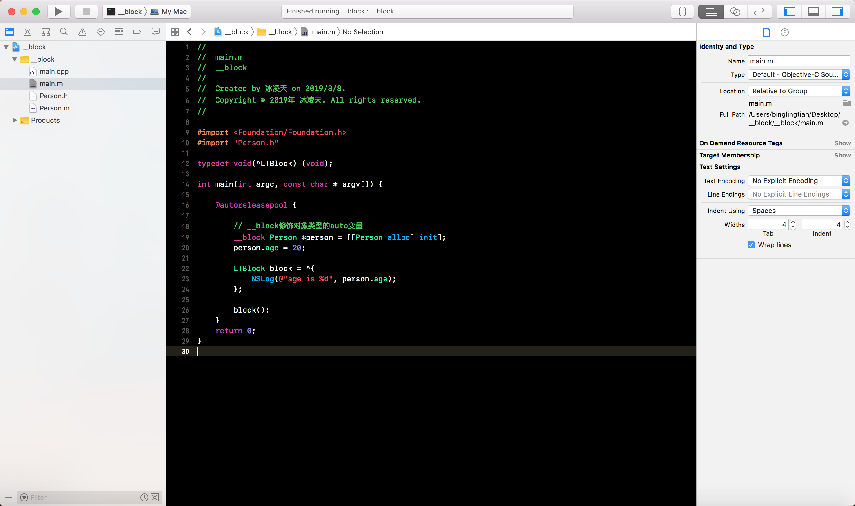Reveal full path in Finder arrow

pos(846,123)
